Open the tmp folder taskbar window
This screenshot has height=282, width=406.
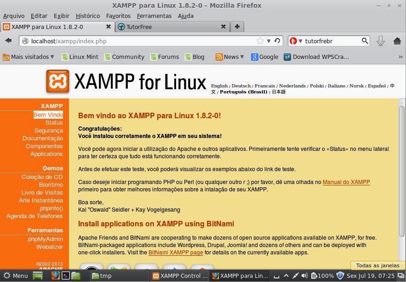(x=120, y=276)
